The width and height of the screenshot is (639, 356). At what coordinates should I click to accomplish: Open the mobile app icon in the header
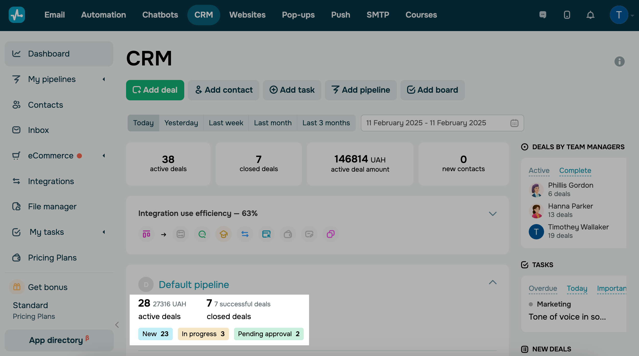tap(567, 15)
